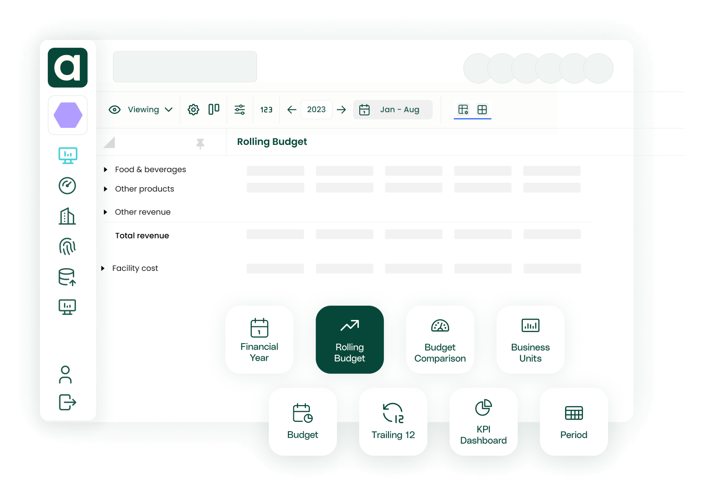The width and height of the screenshot is (725, 496).
Task: Select the Budget Comparison tile
Action: click(x=440, y=339)
